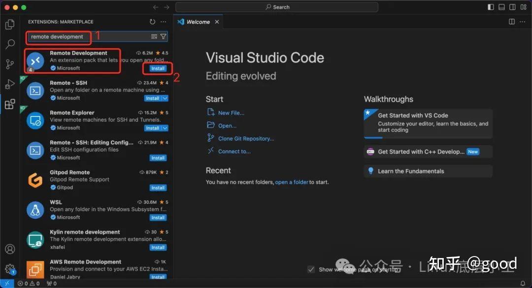Open More Actions menu in Extensions panel
The height and width of the screenshot is (288, 532).
pos(164,22)
